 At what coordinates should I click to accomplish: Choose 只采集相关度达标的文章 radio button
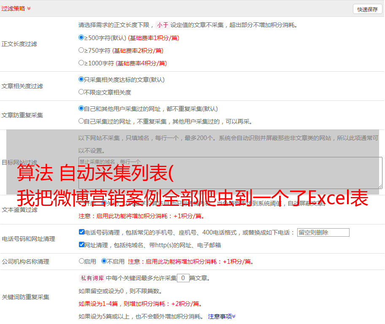click(x=81, y=79)
